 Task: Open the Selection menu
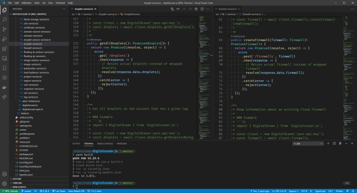(x=26, y=3)
